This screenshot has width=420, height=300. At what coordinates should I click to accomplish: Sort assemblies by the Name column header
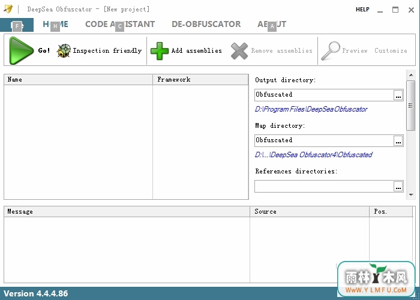tap(78, 80)
